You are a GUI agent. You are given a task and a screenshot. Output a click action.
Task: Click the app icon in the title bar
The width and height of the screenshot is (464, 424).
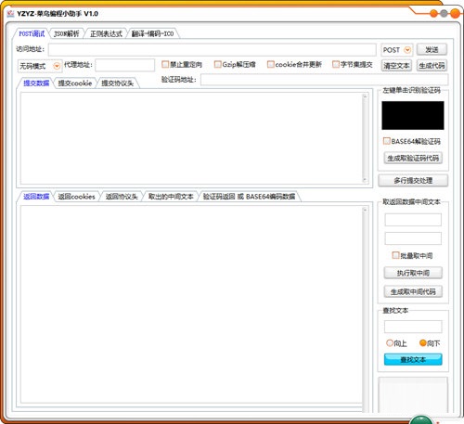11,14
